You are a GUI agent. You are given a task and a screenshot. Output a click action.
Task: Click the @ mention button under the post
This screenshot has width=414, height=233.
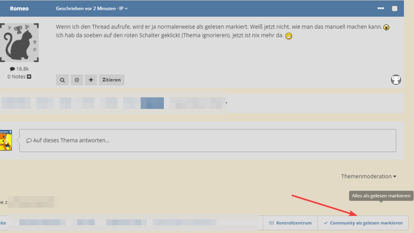[x=77, y=80]
